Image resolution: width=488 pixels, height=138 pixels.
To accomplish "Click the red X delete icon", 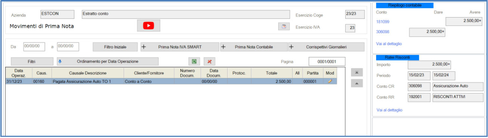I will point(209,62).
